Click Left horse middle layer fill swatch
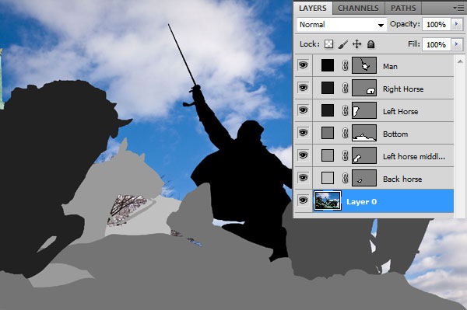467x310 pixels. pyautogui.click(x=328, y=155)
